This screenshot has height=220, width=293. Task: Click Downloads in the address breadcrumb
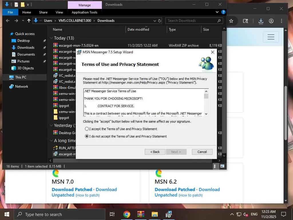coord(106,21)
